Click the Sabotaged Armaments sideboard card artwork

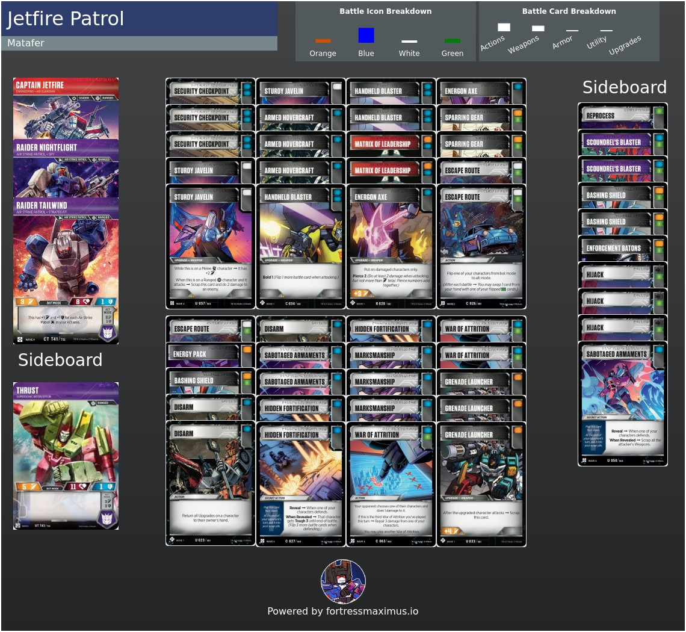coord(623,388)
